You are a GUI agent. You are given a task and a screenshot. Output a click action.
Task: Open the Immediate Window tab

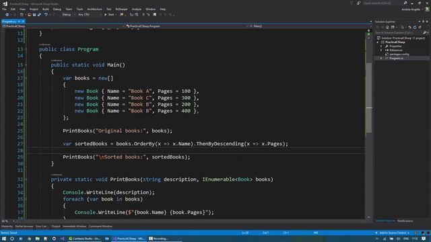click(x=75, y=227)
